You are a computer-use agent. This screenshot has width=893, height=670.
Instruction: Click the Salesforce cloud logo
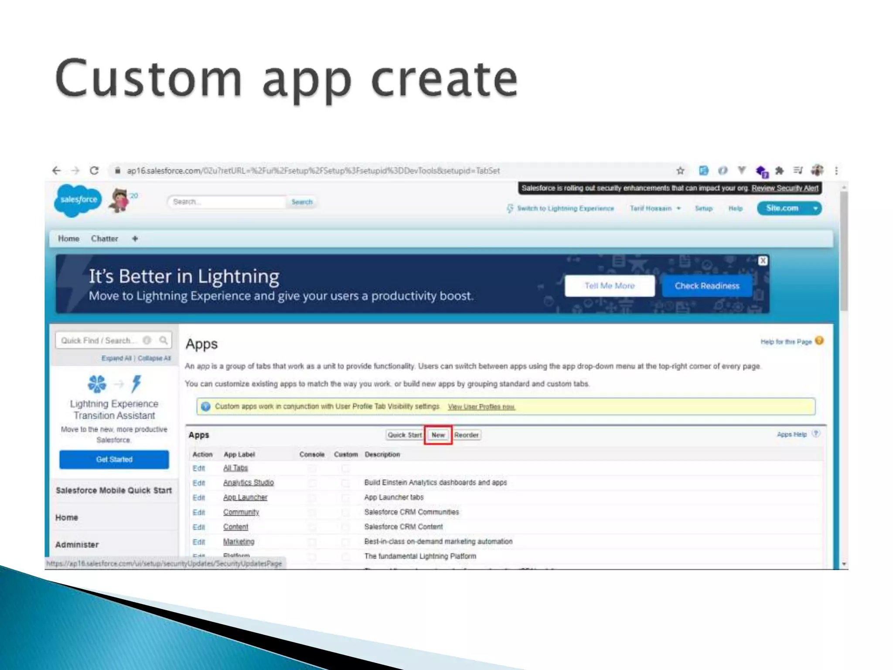click(x=78, y=200)
